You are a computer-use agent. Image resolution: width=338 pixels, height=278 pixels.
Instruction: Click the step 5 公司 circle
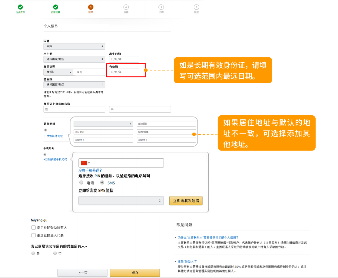point(161,7)
